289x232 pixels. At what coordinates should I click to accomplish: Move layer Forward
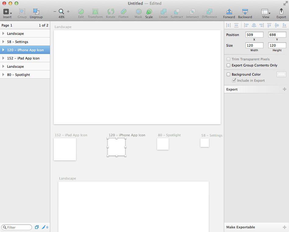[x=229, y=12]
